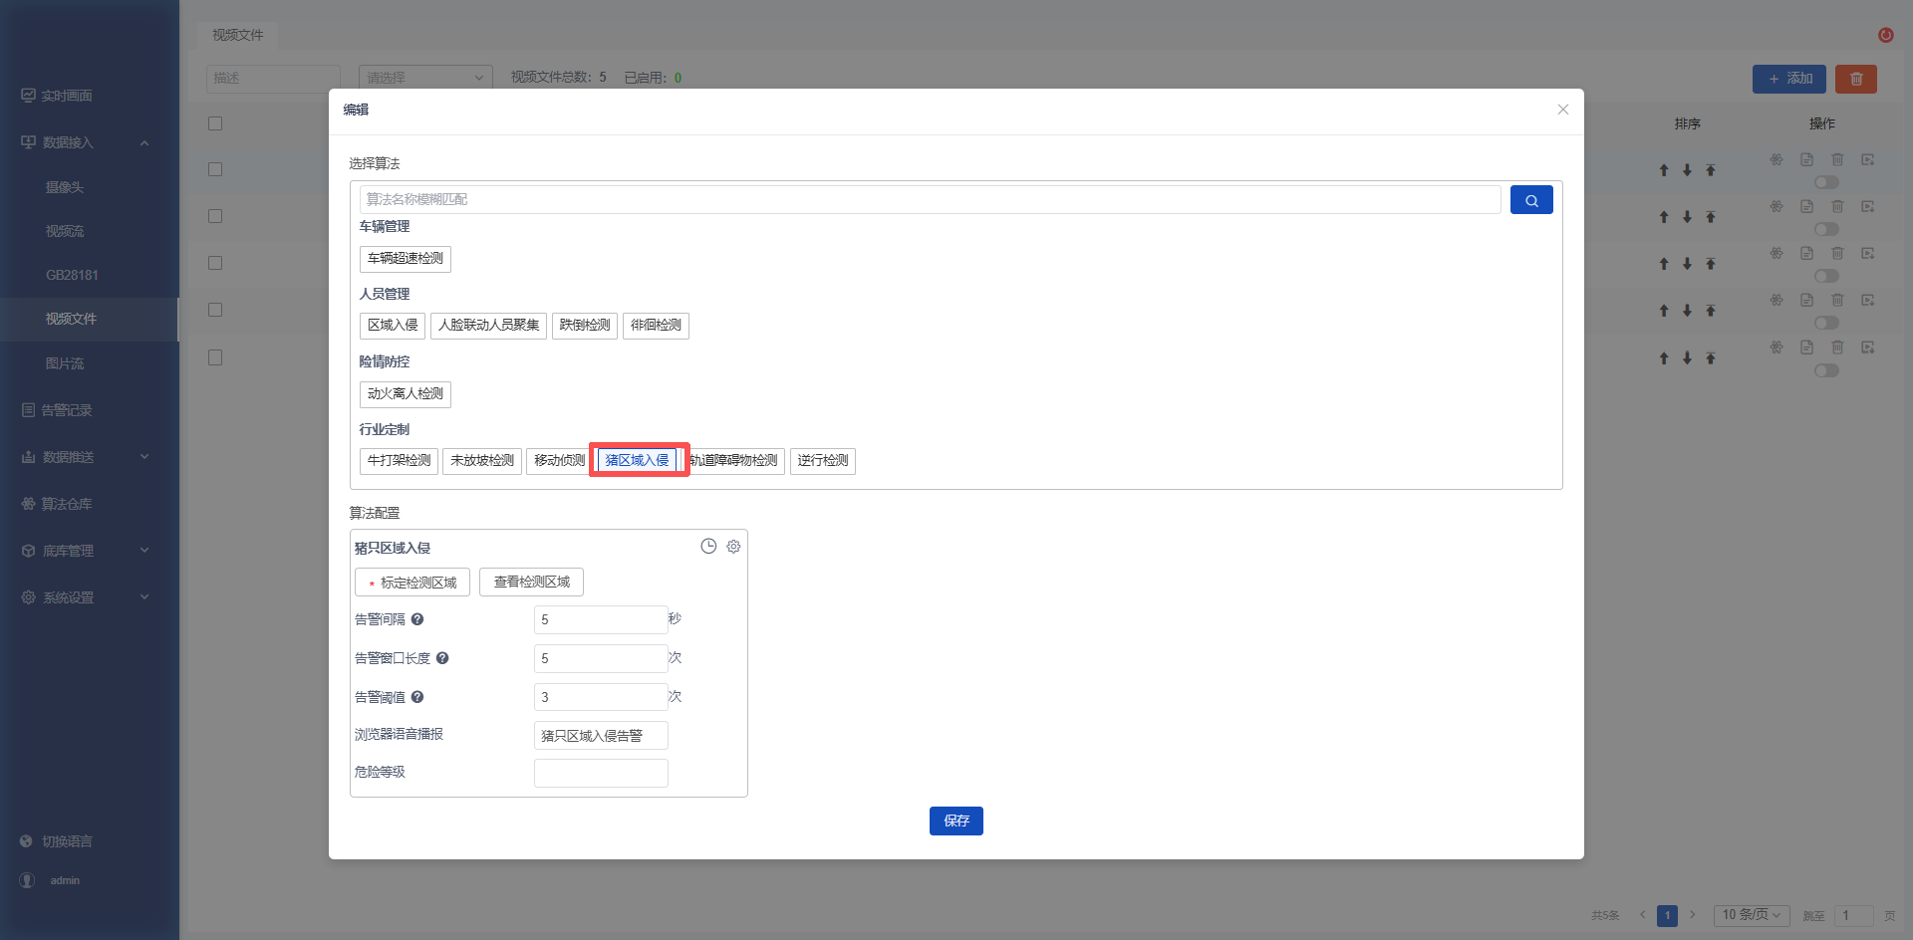Open the 10 条/页 page size dropdown
Image resolution: width=1913 pixels, height=940 pixels.
point(1752,915)
